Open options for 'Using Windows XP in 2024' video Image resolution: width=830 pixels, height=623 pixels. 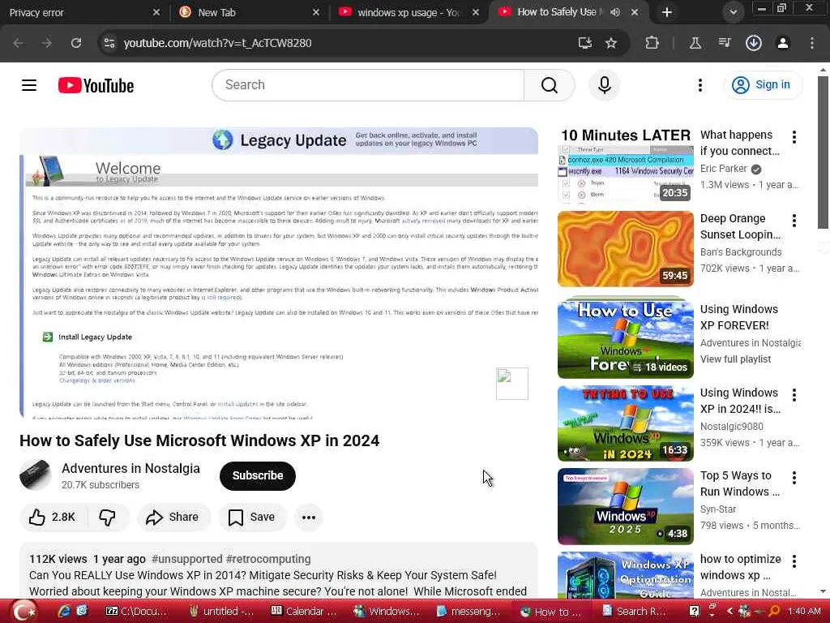pyautogui.click(x=794, y=395)
